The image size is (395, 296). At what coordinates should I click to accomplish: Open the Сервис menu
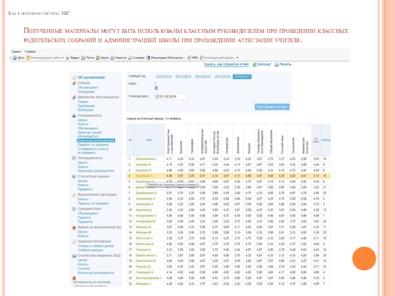(x=16, y=51)
